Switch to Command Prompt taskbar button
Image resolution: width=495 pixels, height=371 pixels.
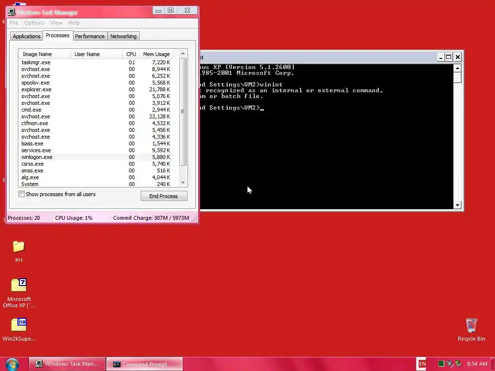pyautogui.click(x=145, y=364)
